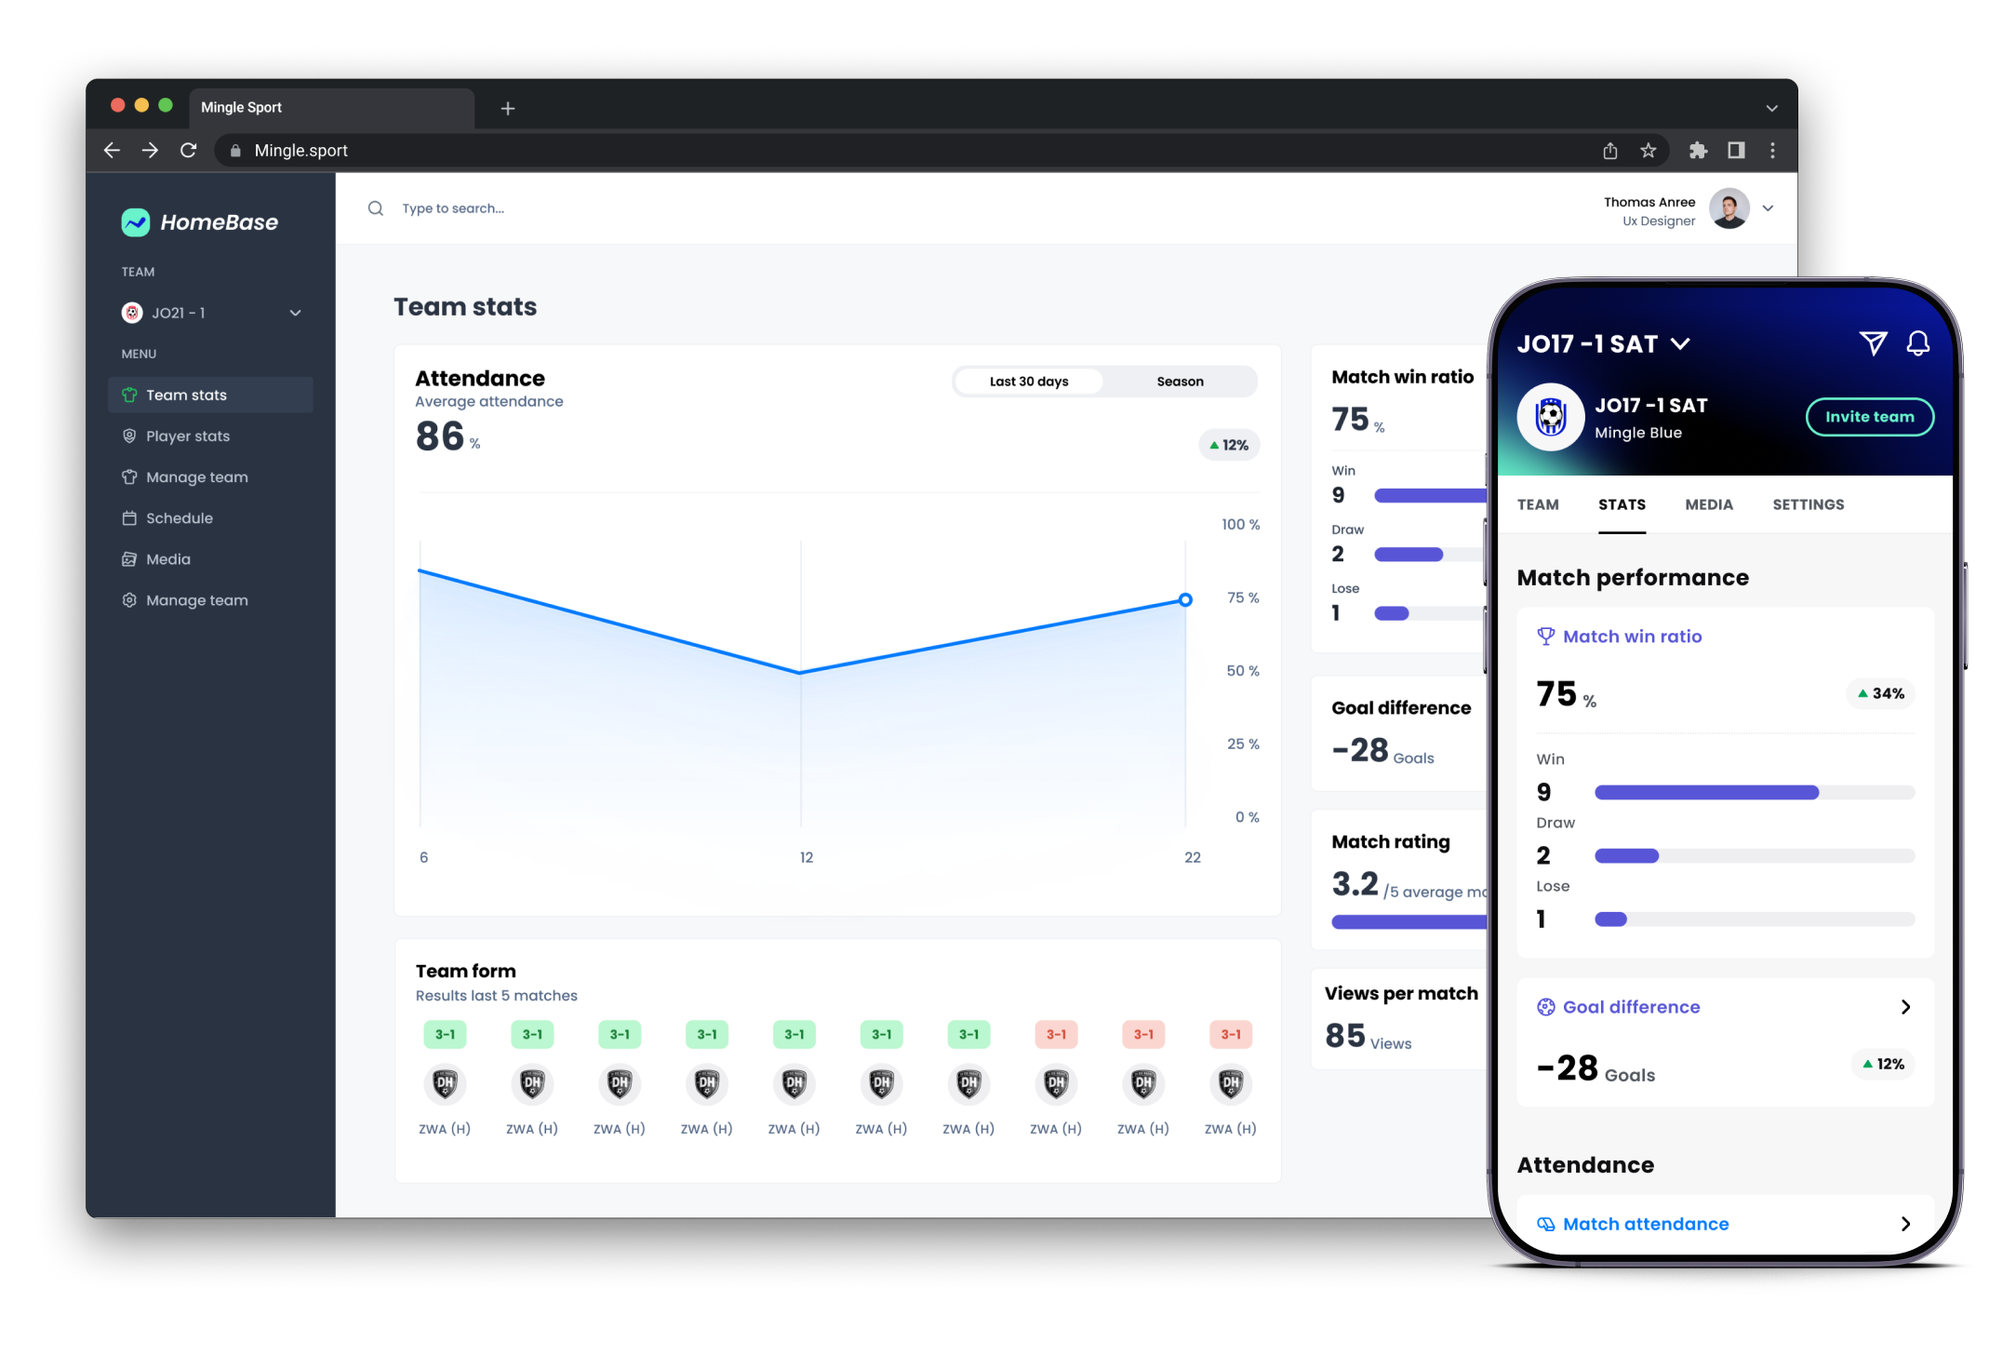Image resolution: width=2016 pixels, height=1355 pixels.
Task: Tap the send/filter arrow icon in the phone header
Action: click(1873, 343)
